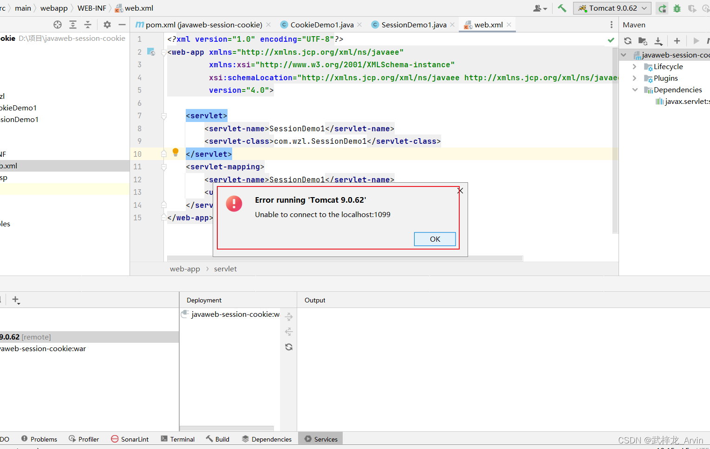Viewport: 710px width, 449px height.
Task: Open the Problems tool window
Action: pos(39,439)
